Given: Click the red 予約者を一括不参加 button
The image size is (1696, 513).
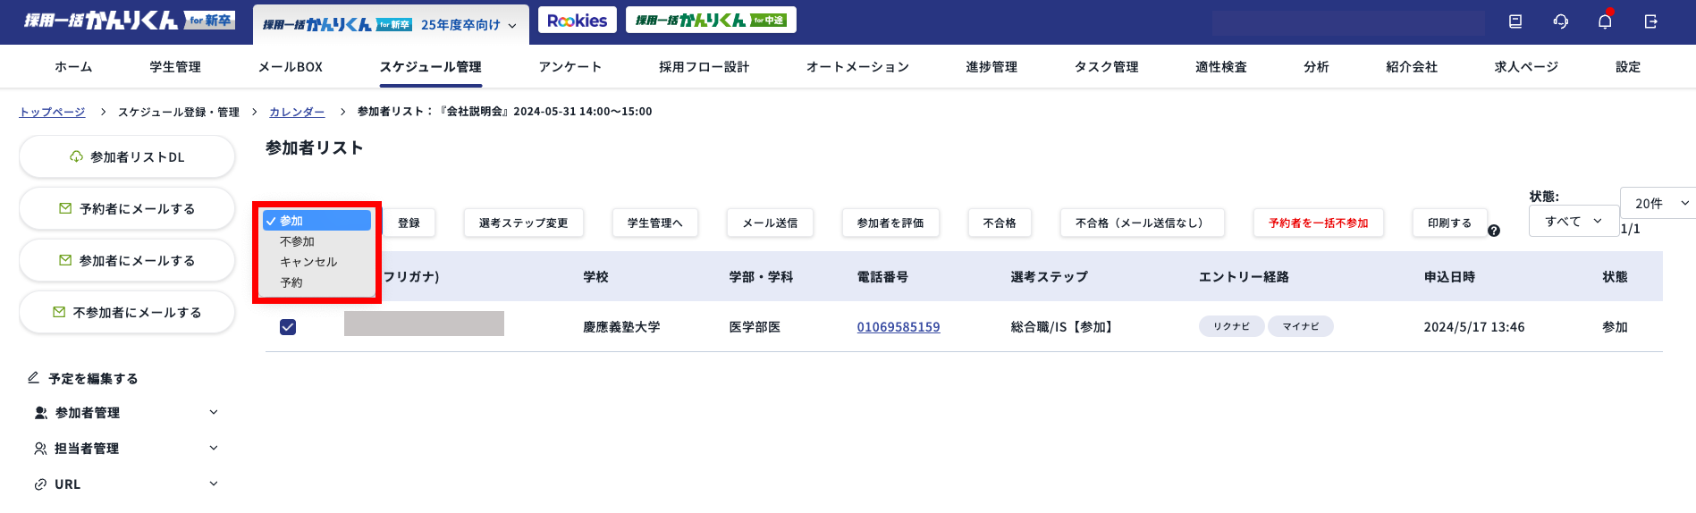Looking at the screenshot, I should pos(1319,223).
